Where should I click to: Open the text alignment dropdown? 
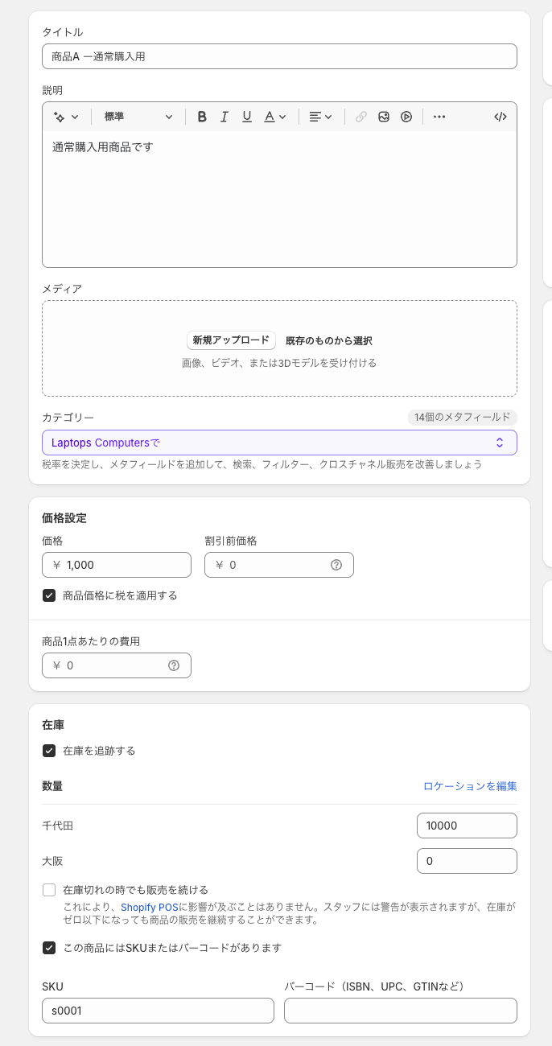click(x=320, y=117)
